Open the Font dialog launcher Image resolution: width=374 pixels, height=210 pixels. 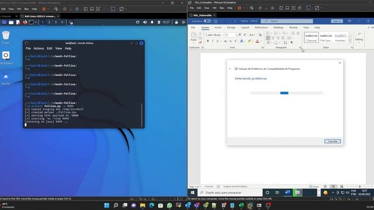(x=262, y=48)
